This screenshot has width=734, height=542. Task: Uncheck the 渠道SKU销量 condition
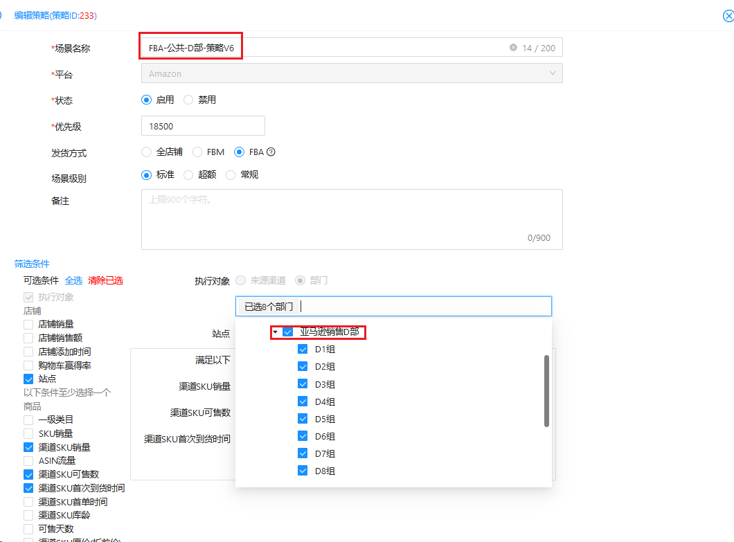click(x=28, y=447)
